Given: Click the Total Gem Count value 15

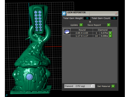Looking at the screenshot, I should coord(114,18).
